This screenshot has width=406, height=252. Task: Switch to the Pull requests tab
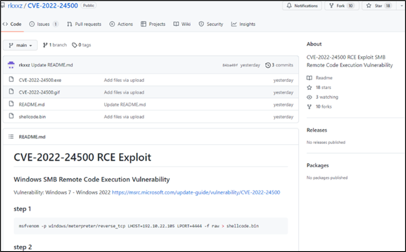pos(84,24)
